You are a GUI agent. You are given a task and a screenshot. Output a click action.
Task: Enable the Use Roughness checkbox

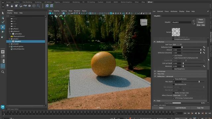(x=173, y=69)
